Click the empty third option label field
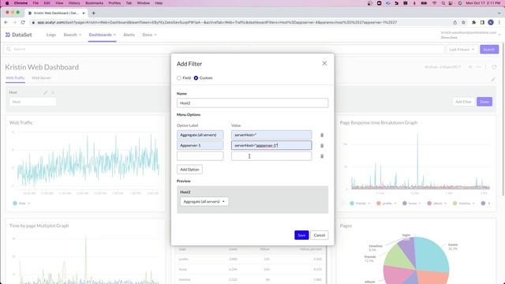Image resolution: width=505 pixels, height=284 pixels. pos(200,156)
